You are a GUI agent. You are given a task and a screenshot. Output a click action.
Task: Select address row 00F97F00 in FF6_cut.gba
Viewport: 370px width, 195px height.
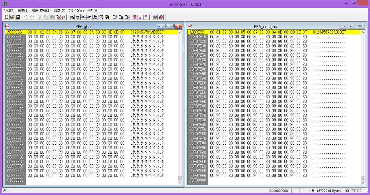[198, 106]
